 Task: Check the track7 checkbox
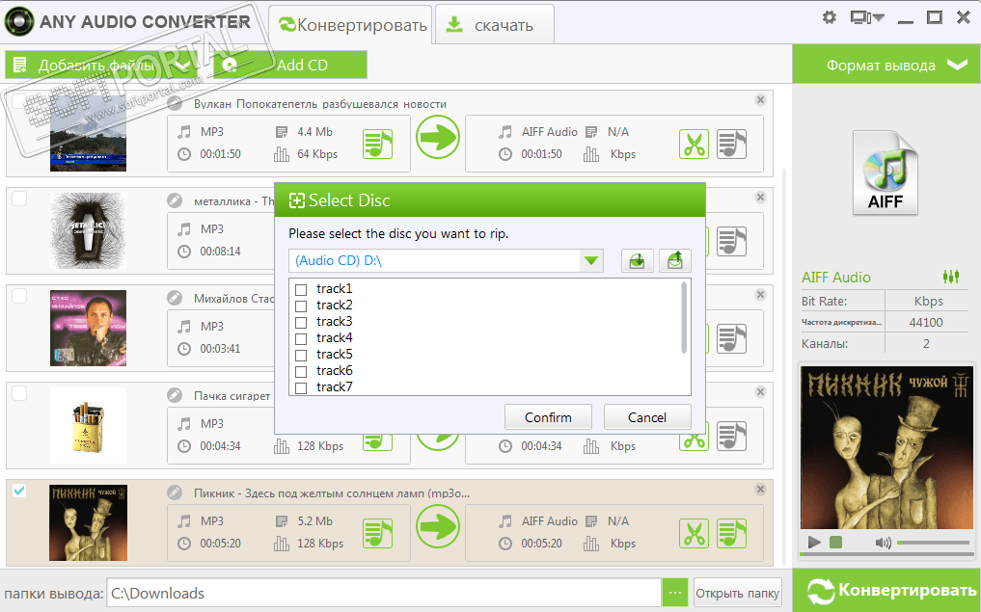pyautogui.click(x=301, y=387)
